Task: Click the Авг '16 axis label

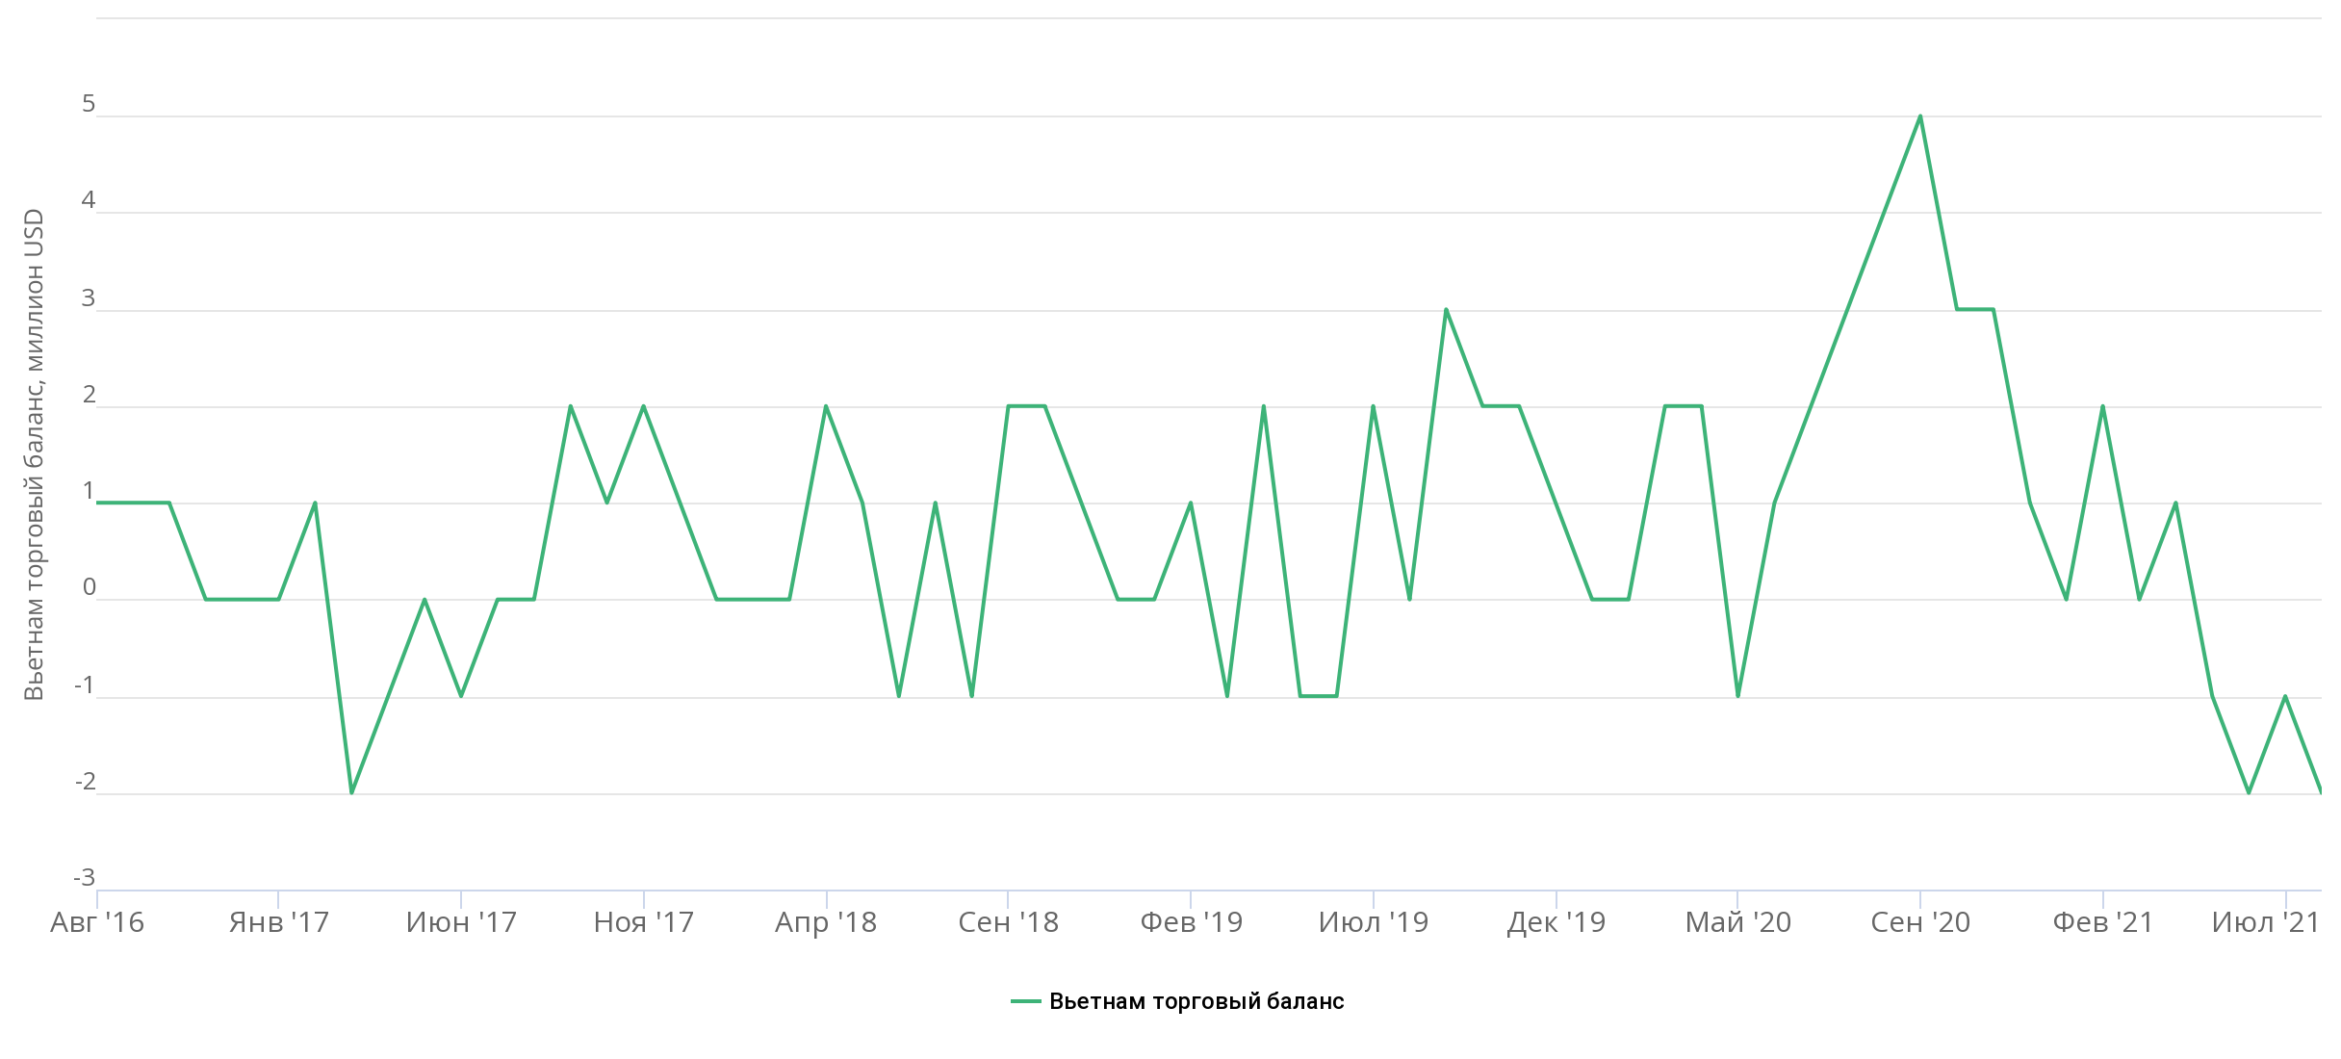Action: (97, 922)
